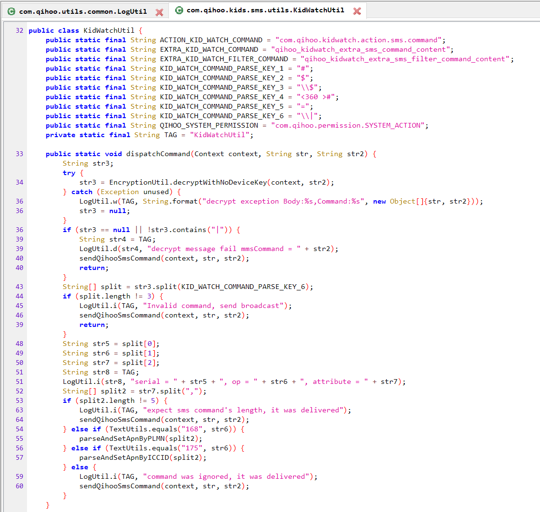This screenshot has width=540, height=512.
Task: Click ACTION_KID_WATCH_COMMAND constant name
Action: 211,40
